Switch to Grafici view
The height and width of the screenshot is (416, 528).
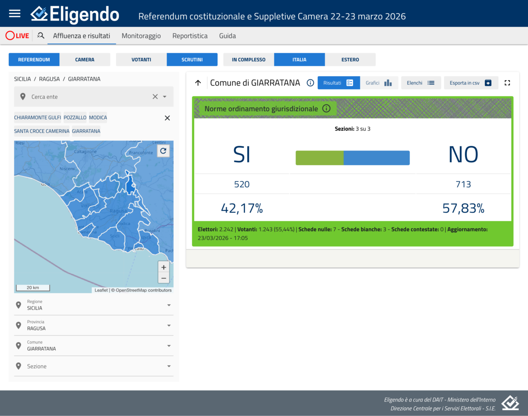click(378, 83)
